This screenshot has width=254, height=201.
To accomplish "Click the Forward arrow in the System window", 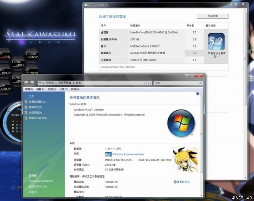I will [32, 83].
